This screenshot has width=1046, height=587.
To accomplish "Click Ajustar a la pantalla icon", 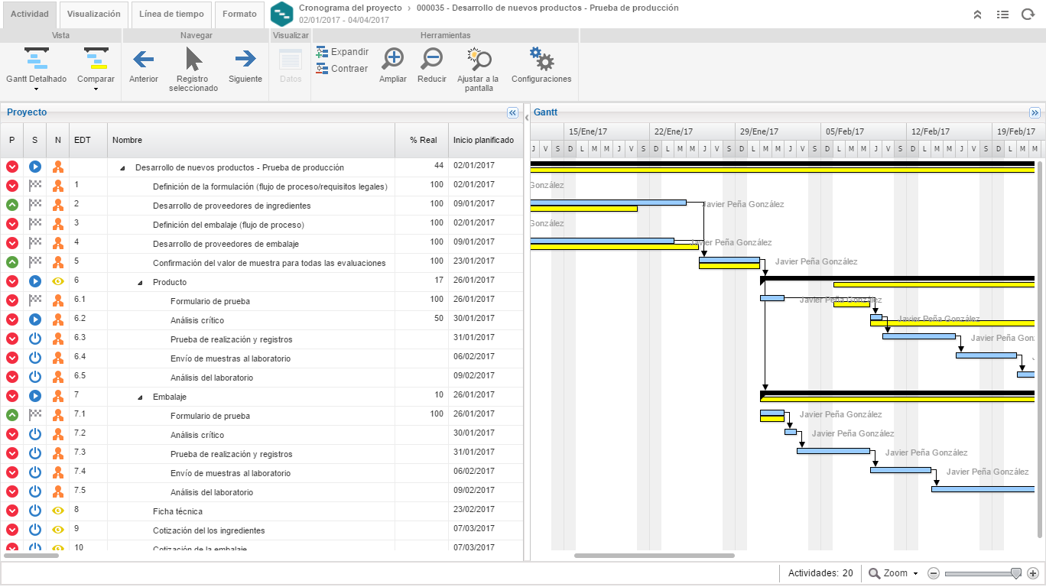I will point(479,59).
